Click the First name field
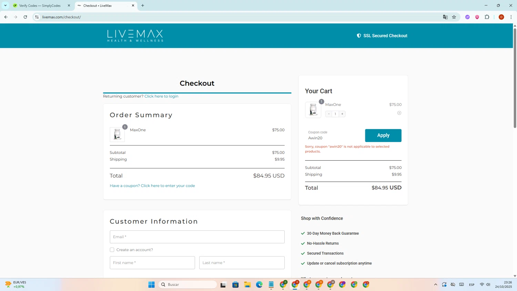The image size is (517, 291). [152, 263]
